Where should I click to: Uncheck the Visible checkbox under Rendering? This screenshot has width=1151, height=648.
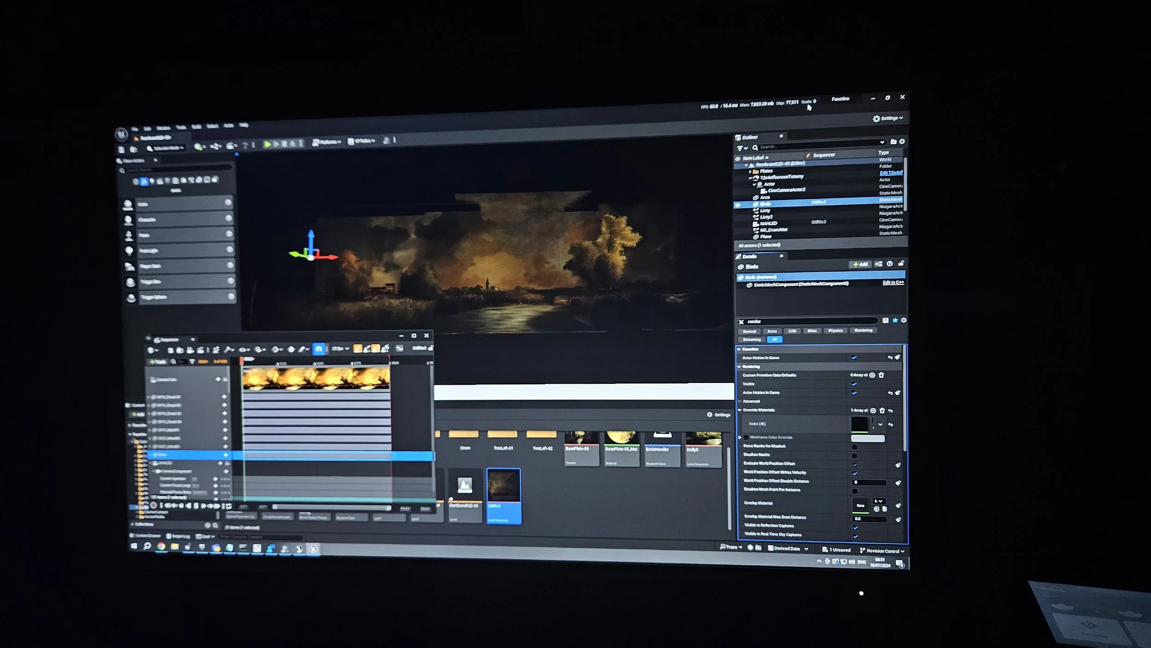(x=854, y=384)
